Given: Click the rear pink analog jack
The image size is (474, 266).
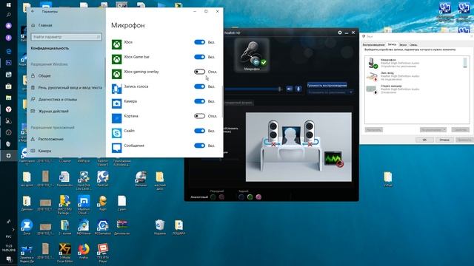Looking at the screenshot, I should pos(258,197).
